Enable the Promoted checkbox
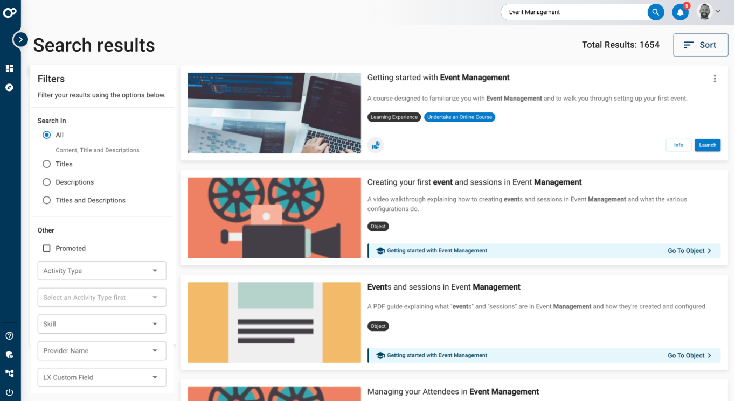 point(47,249)
